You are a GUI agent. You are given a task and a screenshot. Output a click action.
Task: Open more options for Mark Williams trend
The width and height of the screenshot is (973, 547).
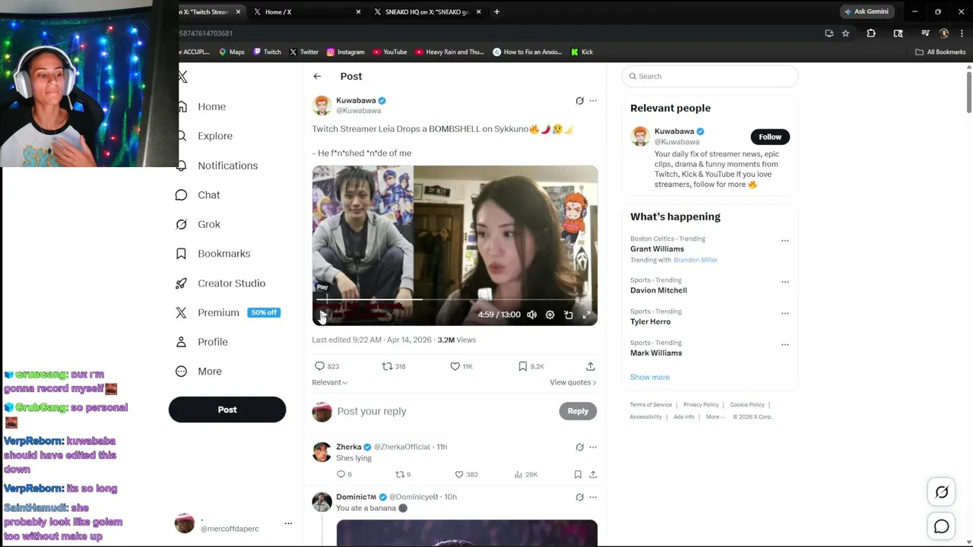[x=785, y=344]
